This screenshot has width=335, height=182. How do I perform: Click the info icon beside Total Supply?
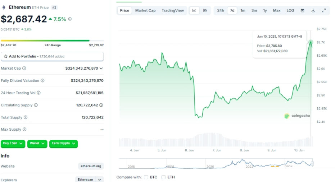(26, 117)
